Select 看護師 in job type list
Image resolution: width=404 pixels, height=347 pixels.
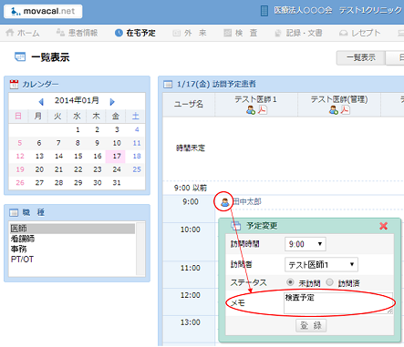[x=72, y=239]
